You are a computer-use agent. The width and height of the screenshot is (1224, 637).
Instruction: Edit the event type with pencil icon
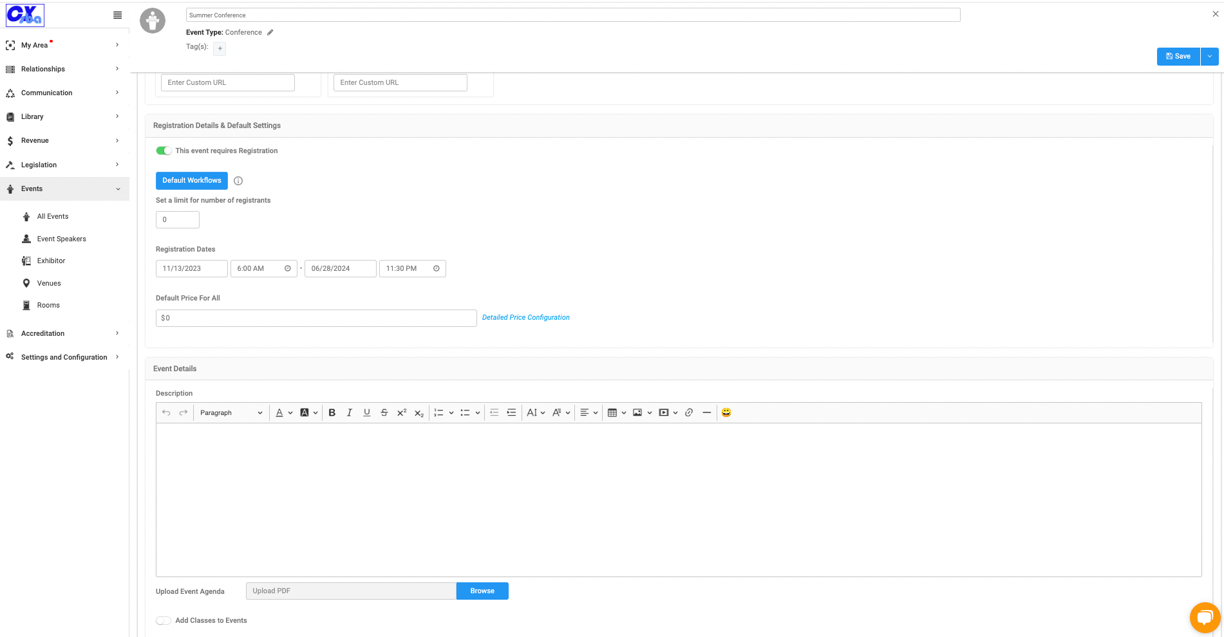(x=270, y=32)
